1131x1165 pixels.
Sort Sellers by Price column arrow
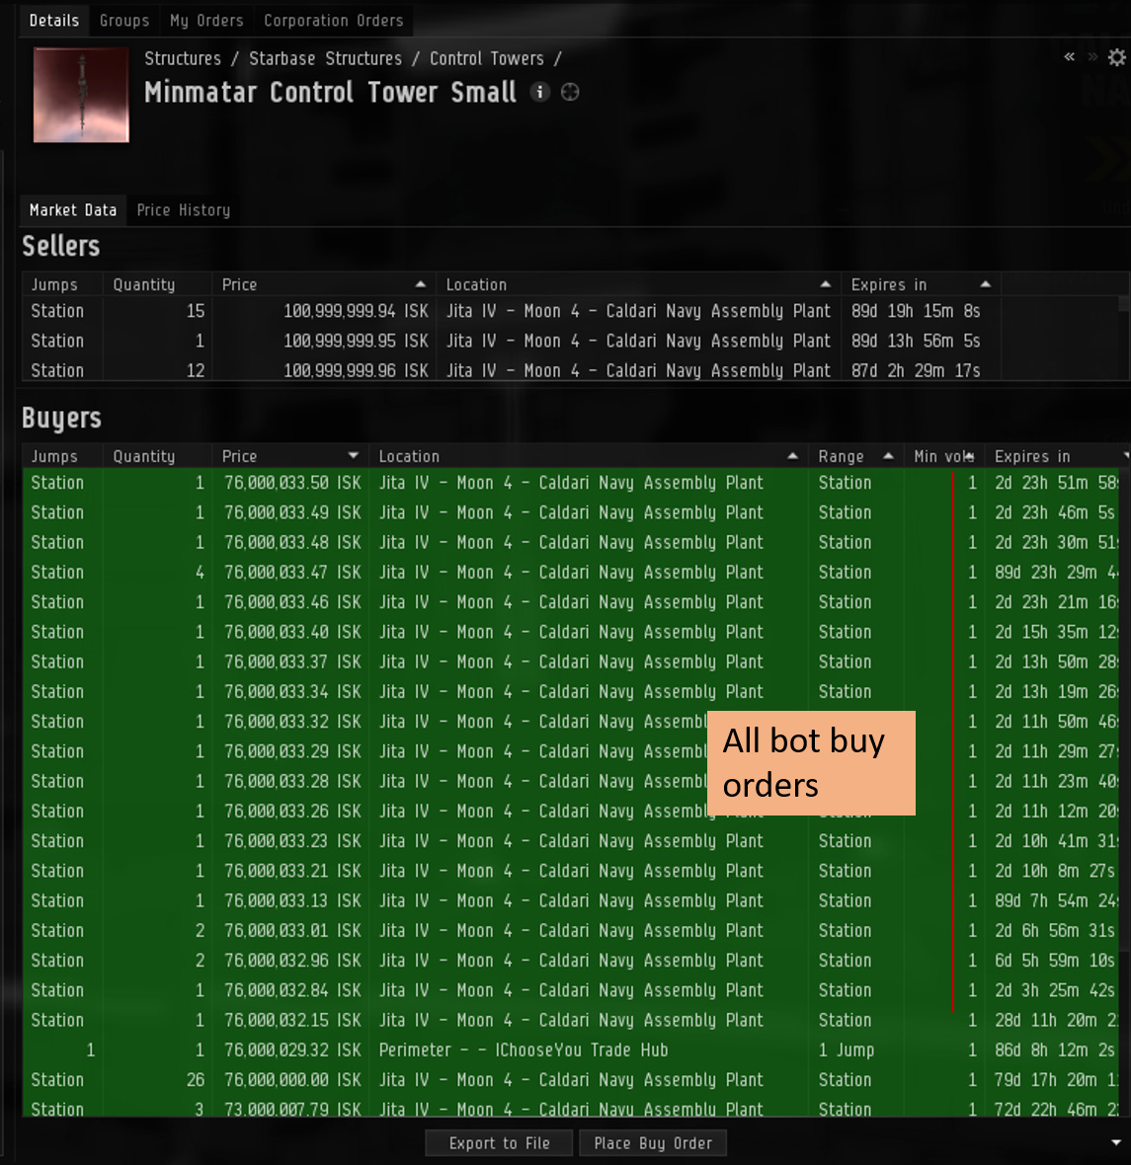tap(420, 284)
